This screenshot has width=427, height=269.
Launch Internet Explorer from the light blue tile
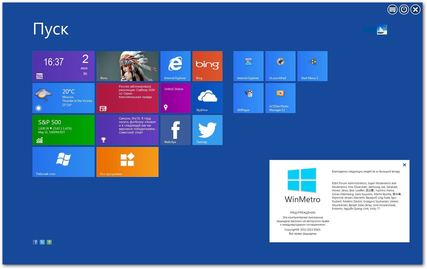(175, 66)
